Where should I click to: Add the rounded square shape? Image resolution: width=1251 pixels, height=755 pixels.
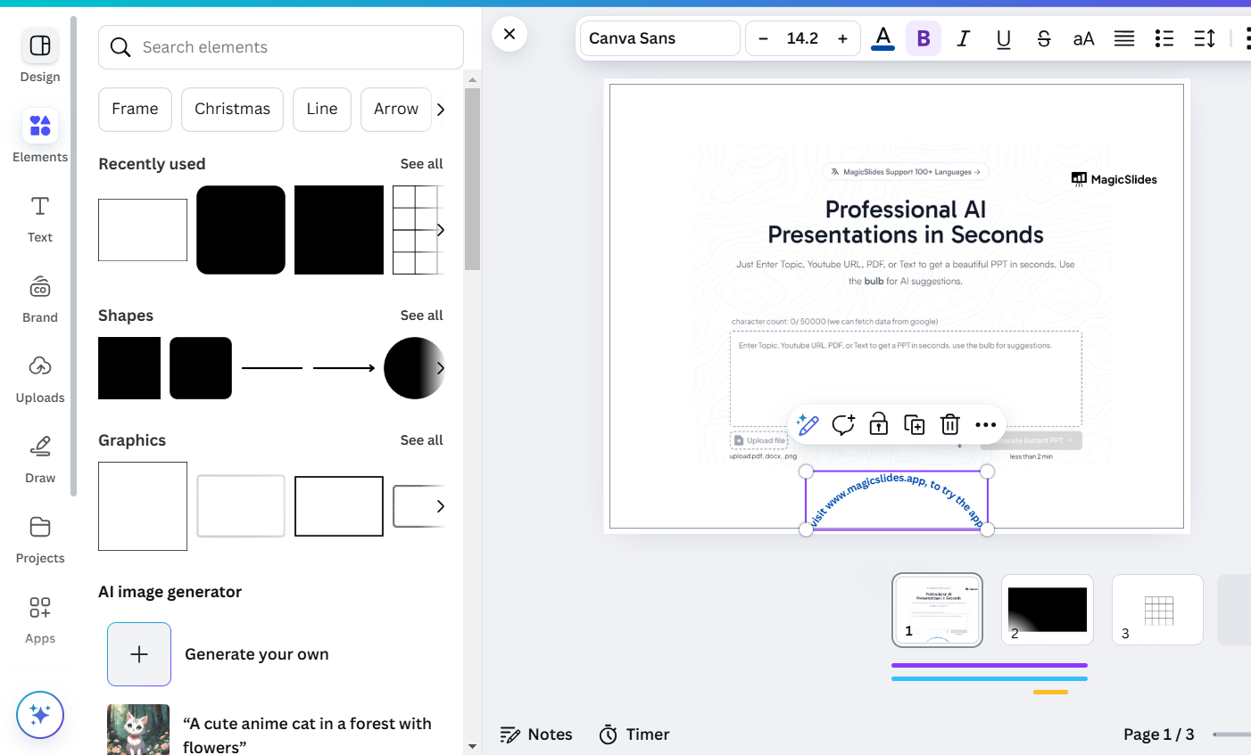point(201,368)
